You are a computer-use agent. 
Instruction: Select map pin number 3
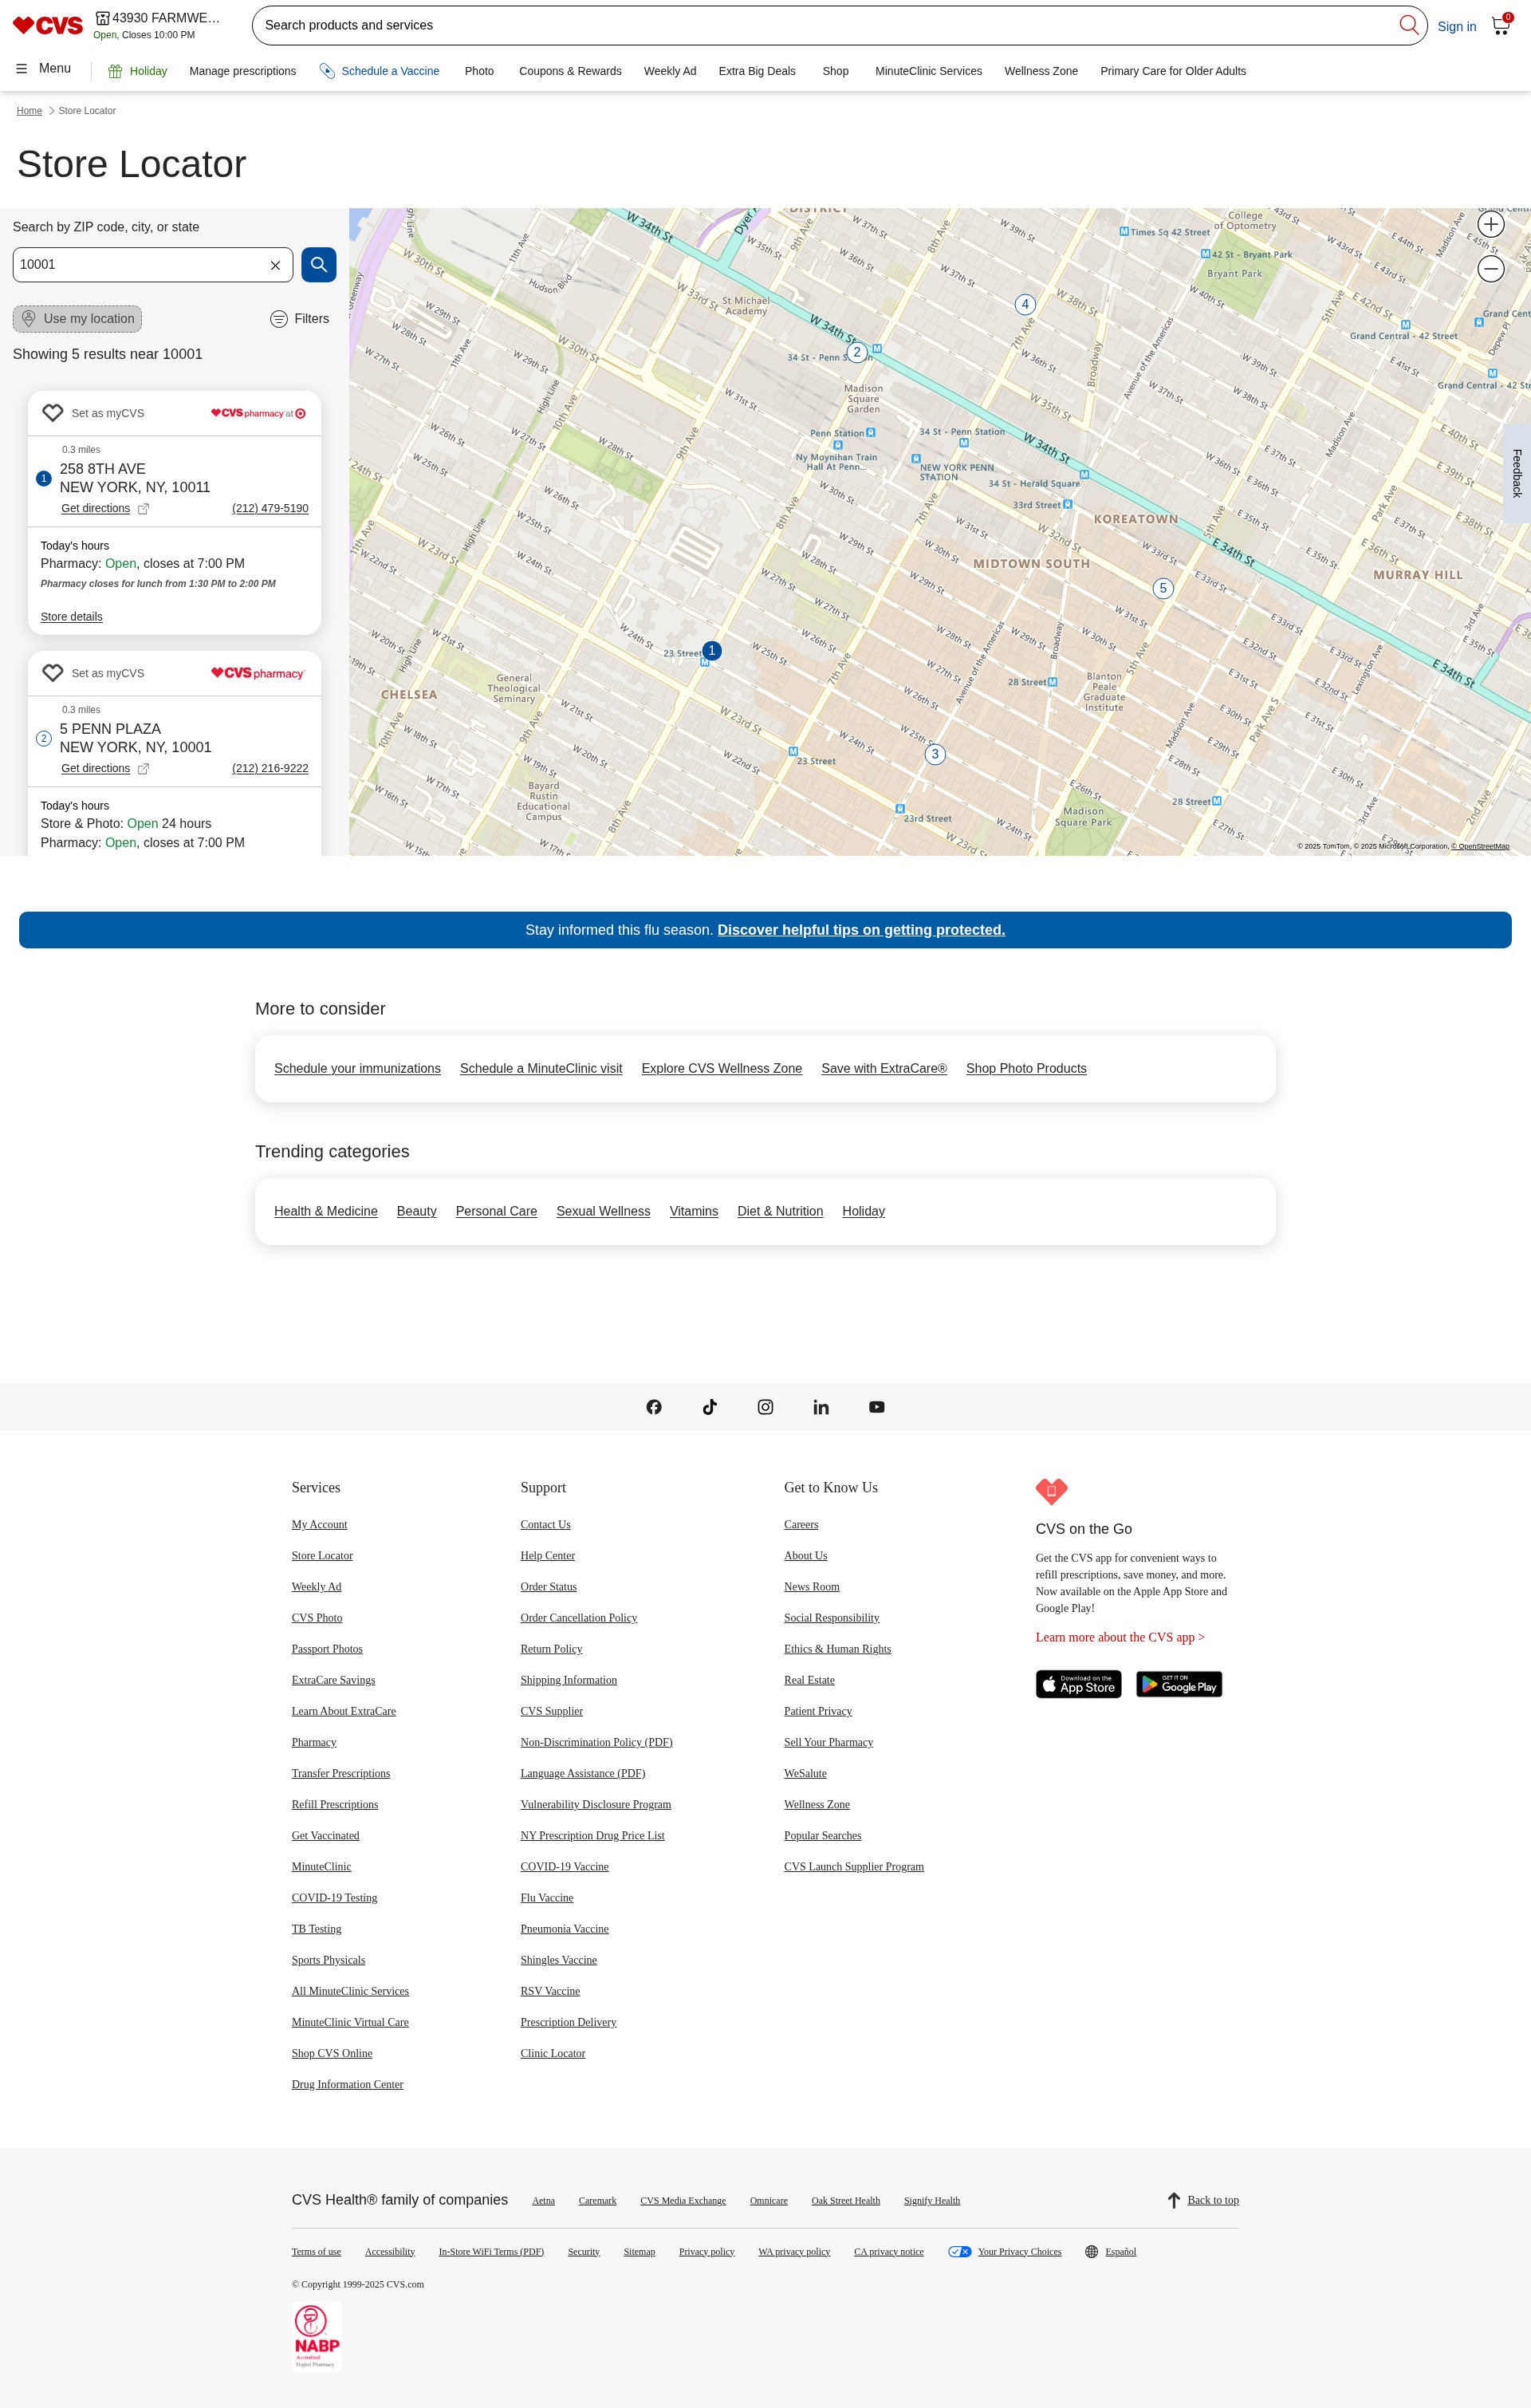tap(935, 754)
